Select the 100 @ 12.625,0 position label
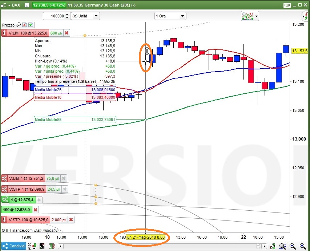The image size is (310, 251). point(17,210)
